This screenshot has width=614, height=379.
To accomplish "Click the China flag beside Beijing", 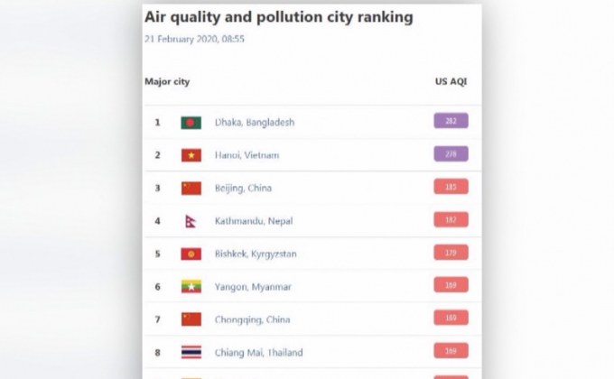I will [191, 188].
